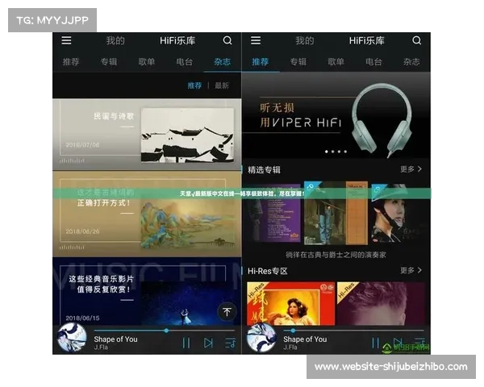Select 我的 tab in left screen
The width and height of the screenshot is (484, 387).
point(115,40)
